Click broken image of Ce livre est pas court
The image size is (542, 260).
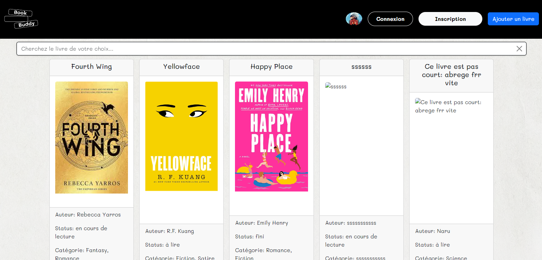click(448, 106)
